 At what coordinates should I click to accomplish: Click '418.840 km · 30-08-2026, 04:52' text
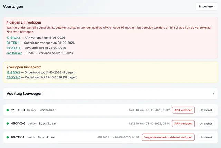point(118,137)
